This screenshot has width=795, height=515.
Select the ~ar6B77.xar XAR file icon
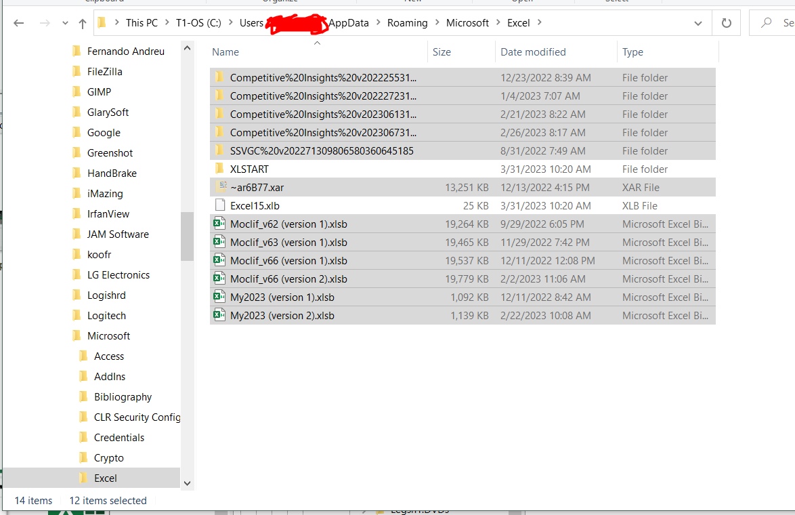point(223,187)
